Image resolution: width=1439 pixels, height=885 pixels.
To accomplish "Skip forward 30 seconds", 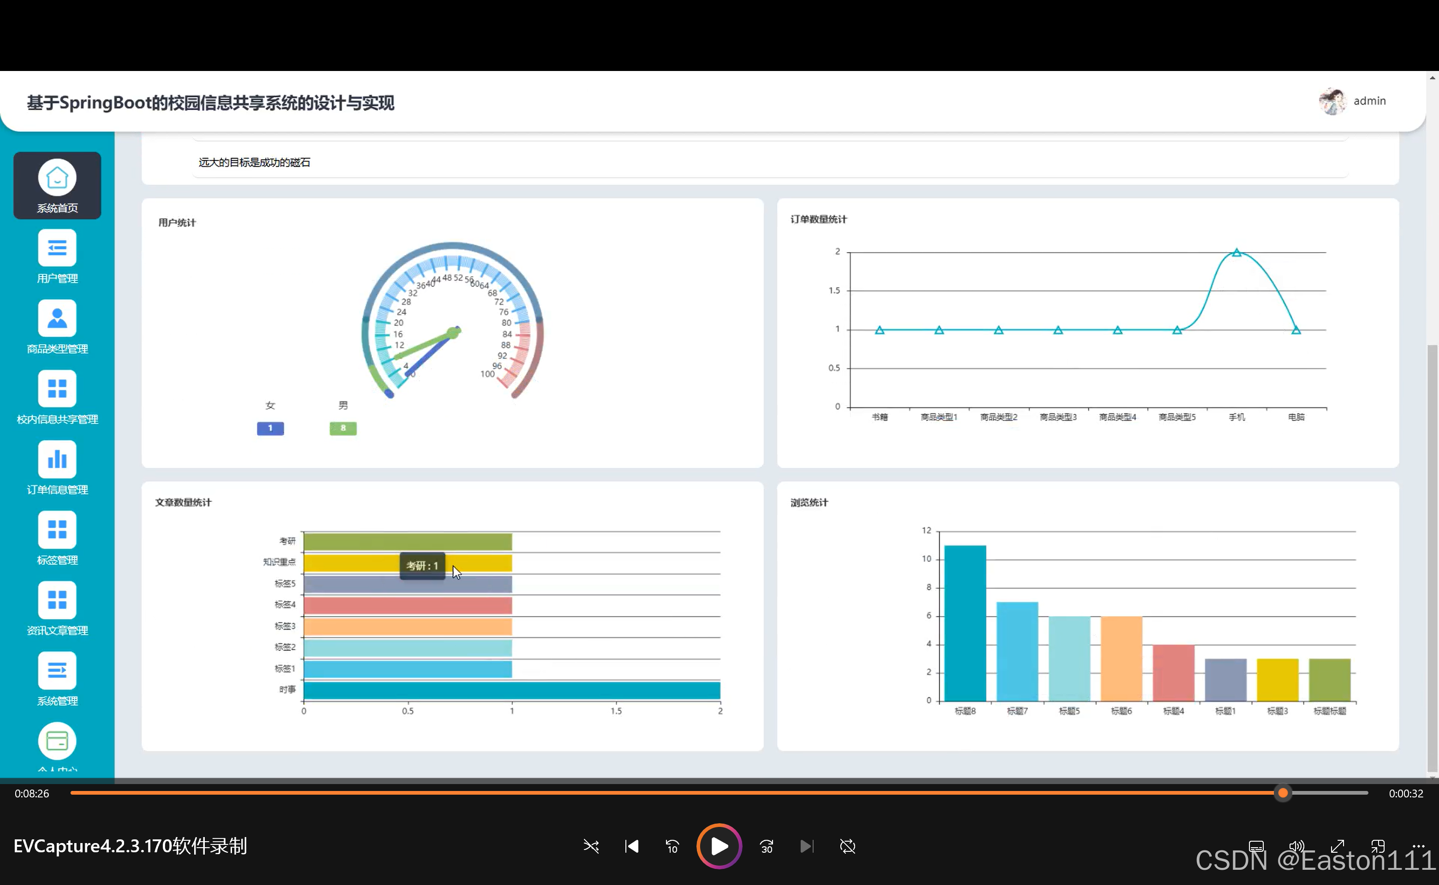I will click(767, 846).
